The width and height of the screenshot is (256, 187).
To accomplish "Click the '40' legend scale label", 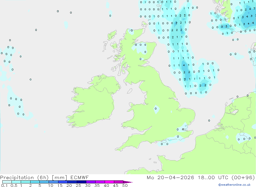I will click(106, 185).
